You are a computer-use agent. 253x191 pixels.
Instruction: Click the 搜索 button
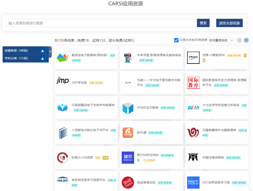coord(203,23)
